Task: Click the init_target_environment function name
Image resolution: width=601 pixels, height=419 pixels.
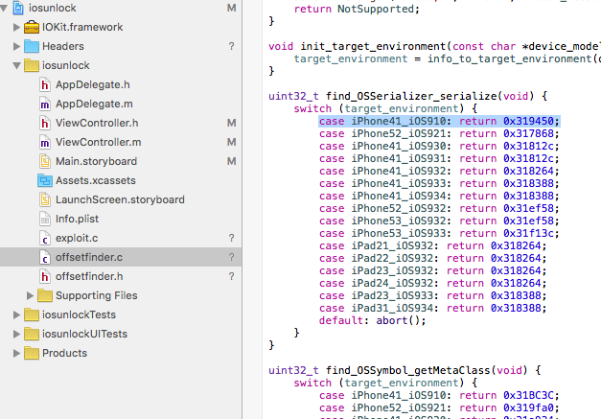Action: (x=373, y=46)
